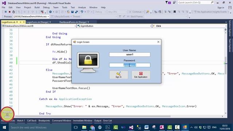Image resolution: width=233 pixels, height=131 pixels.
Task: Open Visual Studio from the taskbar
Action: pos(131,127)
